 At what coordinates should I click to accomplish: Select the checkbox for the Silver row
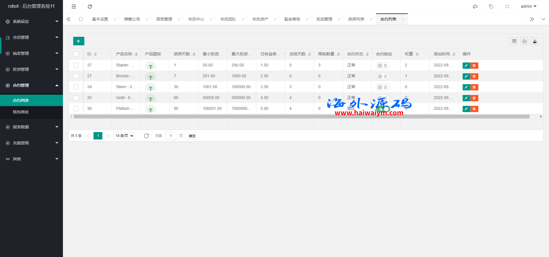[76, 87]
